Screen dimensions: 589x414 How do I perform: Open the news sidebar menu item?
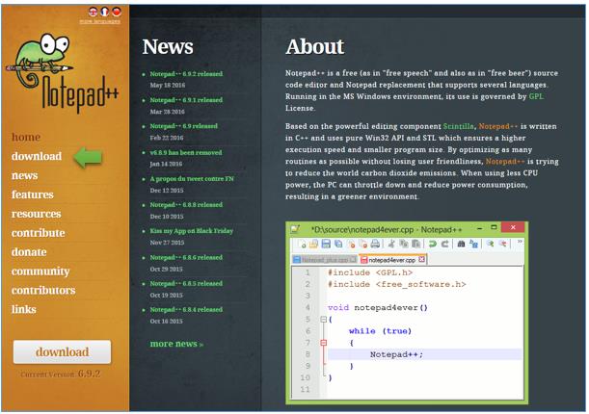click(25, 175)
